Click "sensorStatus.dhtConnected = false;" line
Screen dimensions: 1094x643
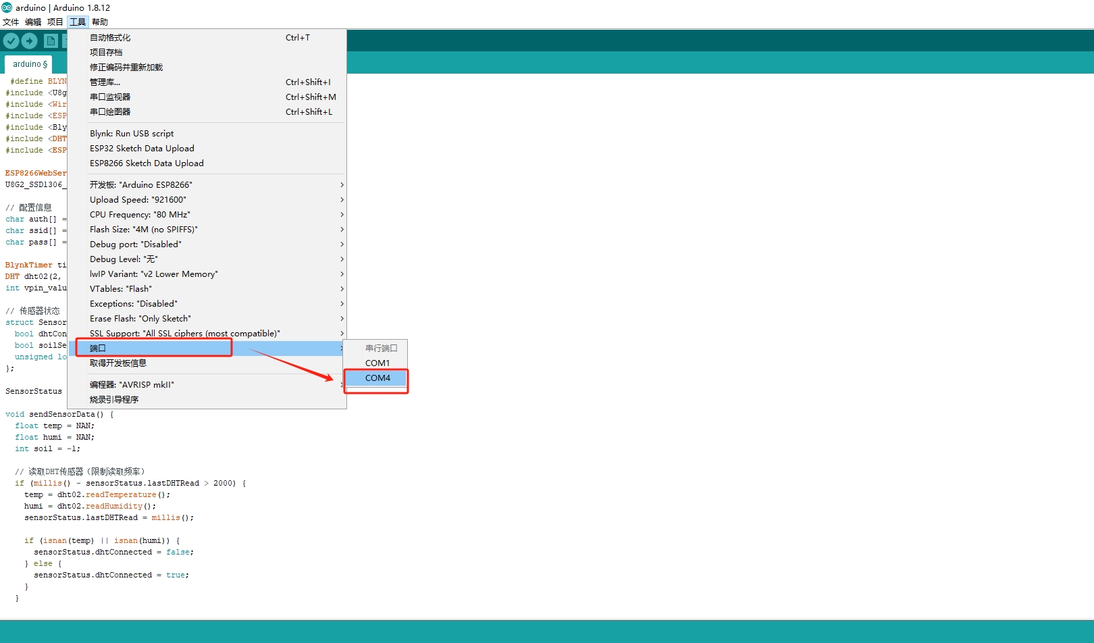click(113, 552)
